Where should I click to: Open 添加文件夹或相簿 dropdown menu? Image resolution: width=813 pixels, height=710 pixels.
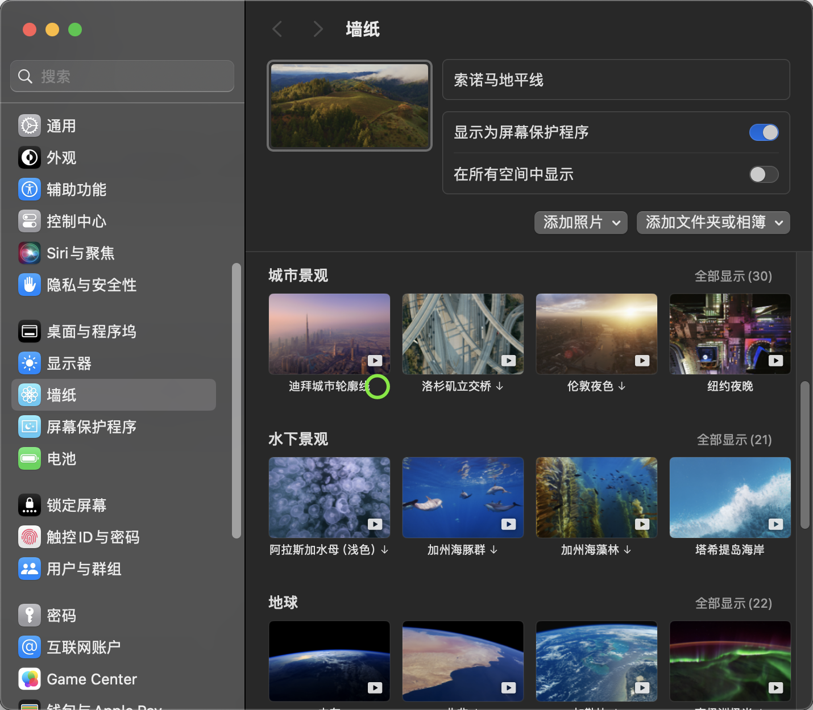pos(713,223)
